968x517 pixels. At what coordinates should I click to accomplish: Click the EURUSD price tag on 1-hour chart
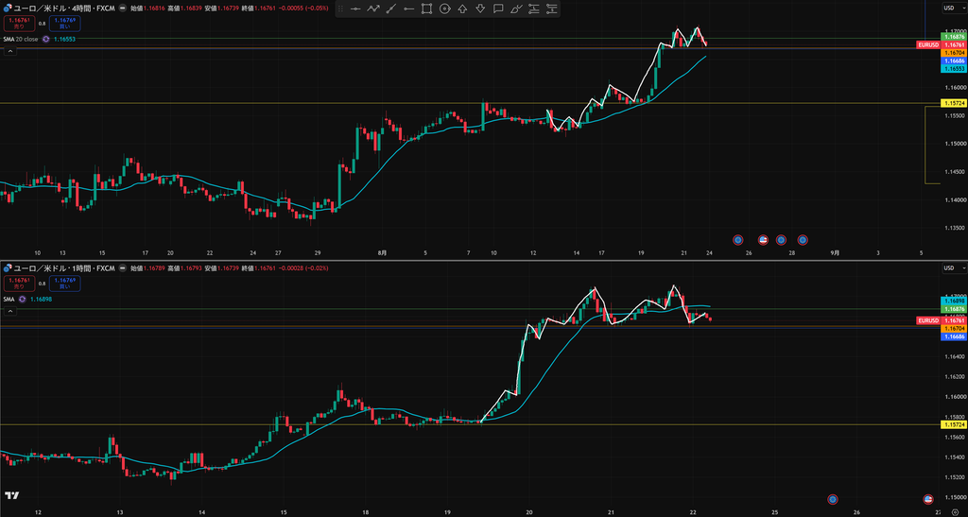tap(928, 320)
